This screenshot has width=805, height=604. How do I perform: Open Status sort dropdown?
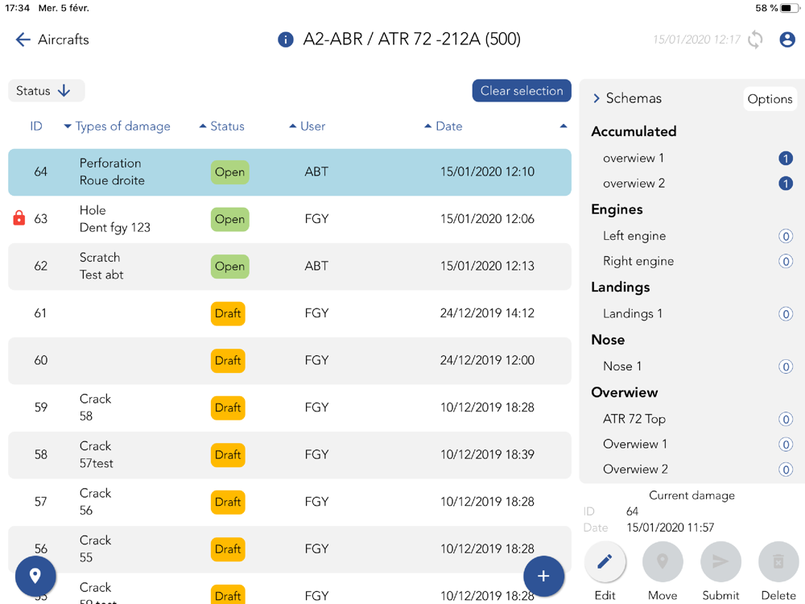pos(46,91)
